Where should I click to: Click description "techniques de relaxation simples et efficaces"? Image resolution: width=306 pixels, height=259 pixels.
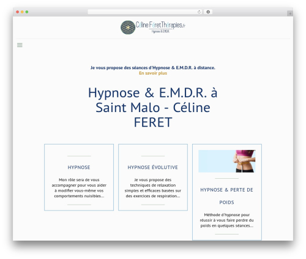(153, 188)
